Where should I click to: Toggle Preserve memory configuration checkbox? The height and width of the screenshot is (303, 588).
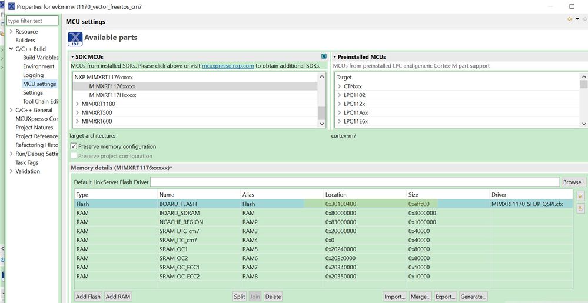click(74, 146)
